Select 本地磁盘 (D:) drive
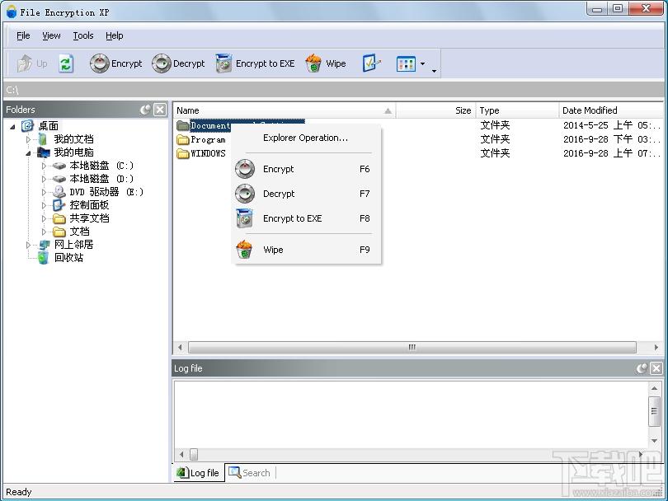Screen dimensions: 668x501 click(101, 179)
